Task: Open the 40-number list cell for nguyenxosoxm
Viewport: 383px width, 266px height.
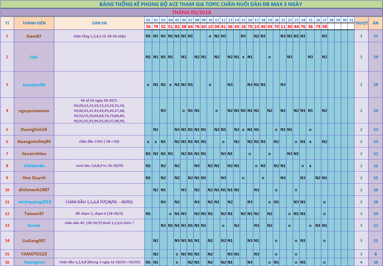Action: point(99,111)
